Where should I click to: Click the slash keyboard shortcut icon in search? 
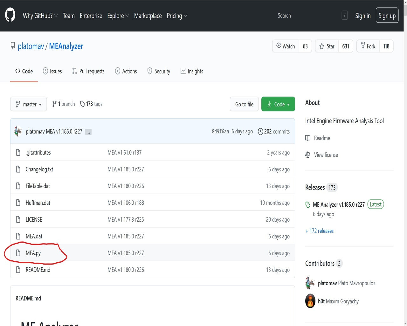pos(345,15)
